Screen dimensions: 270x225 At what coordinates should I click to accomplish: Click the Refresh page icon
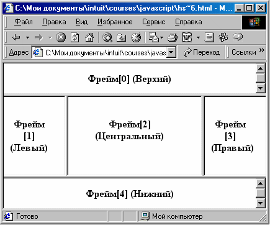pos(75,37)
